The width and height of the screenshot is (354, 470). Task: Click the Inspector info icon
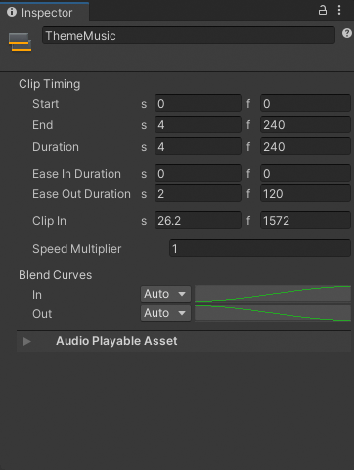tap(12, 12)
